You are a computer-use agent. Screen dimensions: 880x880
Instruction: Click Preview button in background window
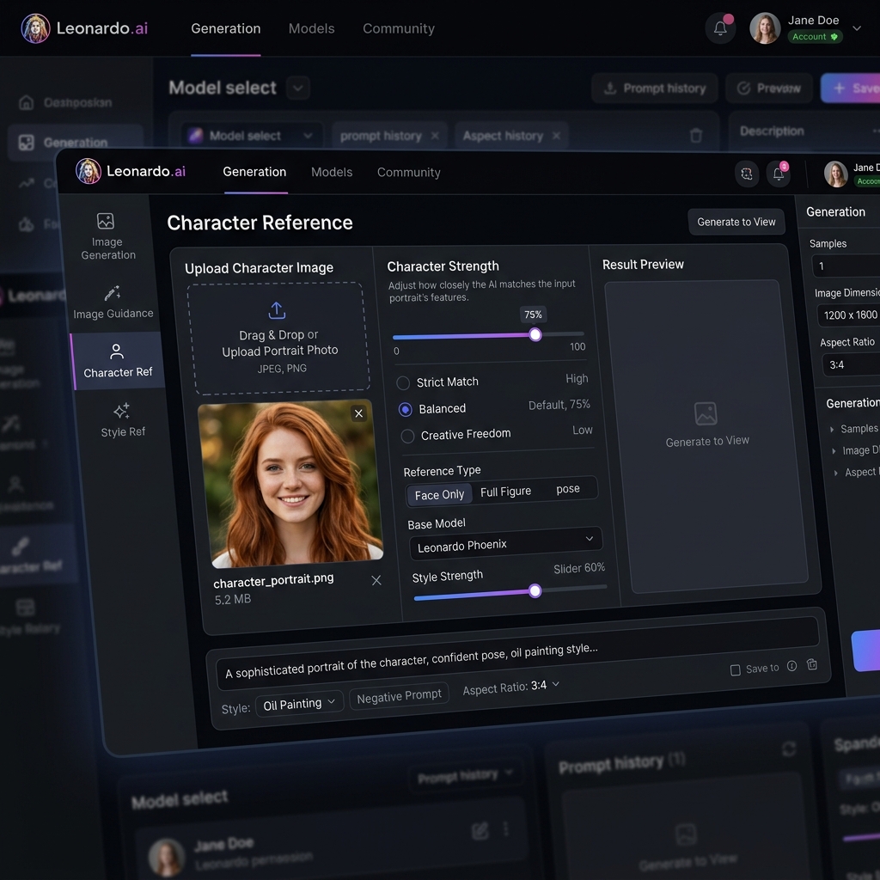tap(769, 89)
